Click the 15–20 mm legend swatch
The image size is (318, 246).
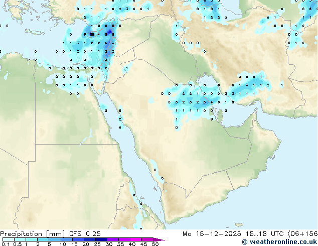[78, 239]
